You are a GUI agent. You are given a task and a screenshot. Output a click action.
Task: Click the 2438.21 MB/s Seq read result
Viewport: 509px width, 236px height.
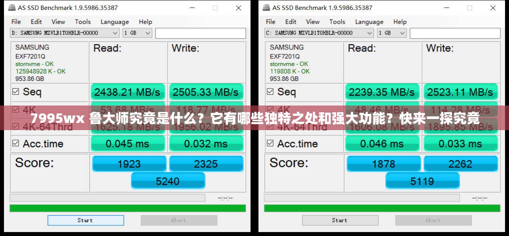point(127,92)
